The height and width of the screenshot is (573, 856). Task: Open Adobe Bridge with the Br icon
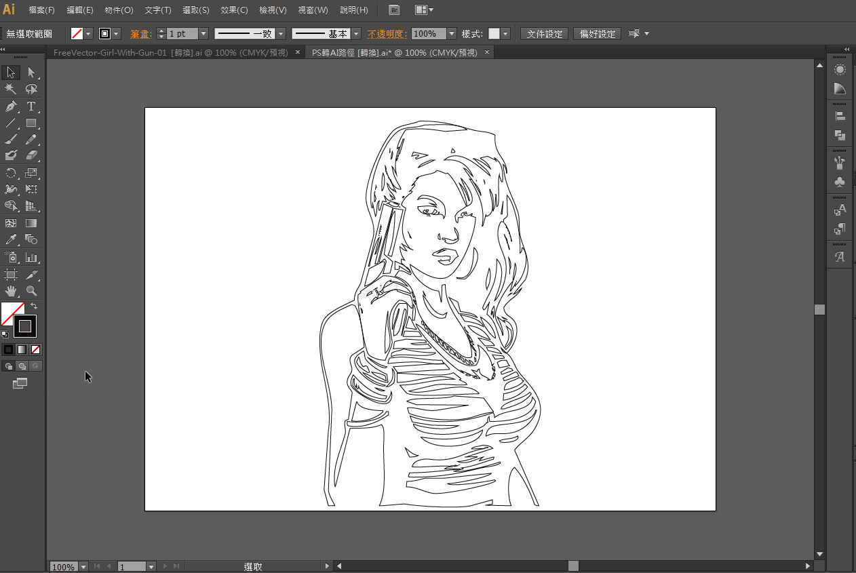[394, 10]
